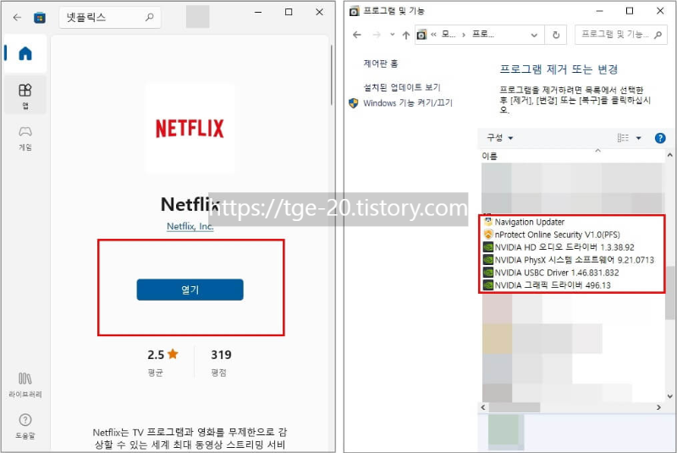Select the Home icon in the Store sidebar
Screen dimensions: 677x453
(25, 53)
